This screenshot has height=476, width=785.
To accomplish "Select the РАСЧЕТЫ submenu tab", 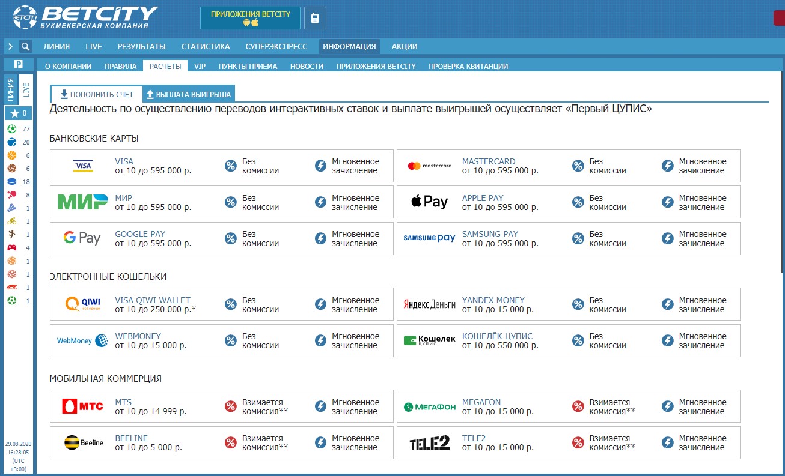I will click(165, 67).
